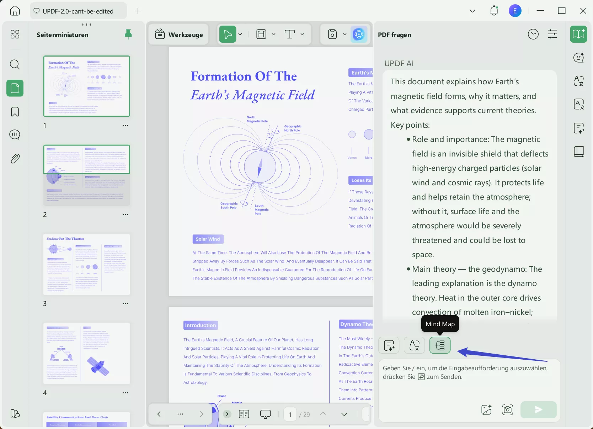
Task: Jump to the previous page
Action: (x=323, y=413)
